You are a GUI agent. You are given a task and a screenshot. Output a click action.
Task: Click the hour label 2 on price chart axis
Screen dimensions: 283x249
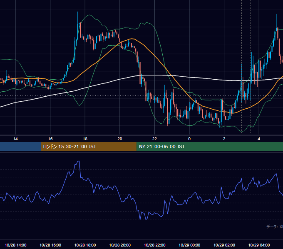[x=224, y=139]
